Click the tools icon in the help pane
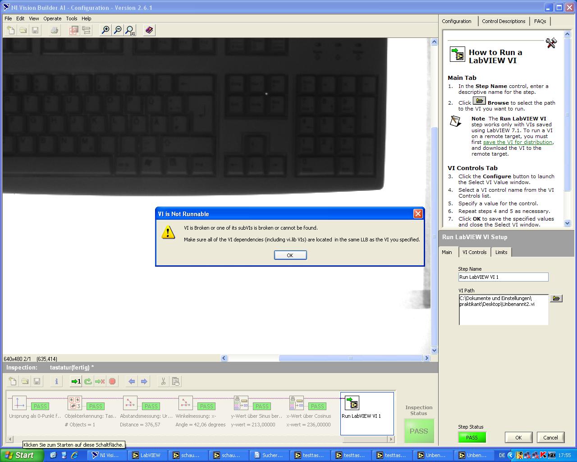The image size is (577, 462). point(551,43)
